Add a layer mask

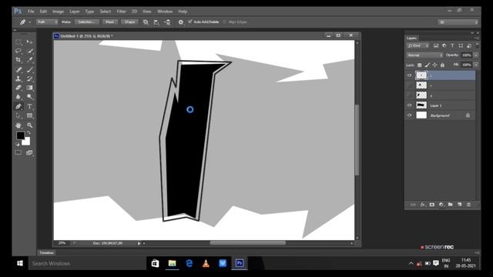click(431, 205)
